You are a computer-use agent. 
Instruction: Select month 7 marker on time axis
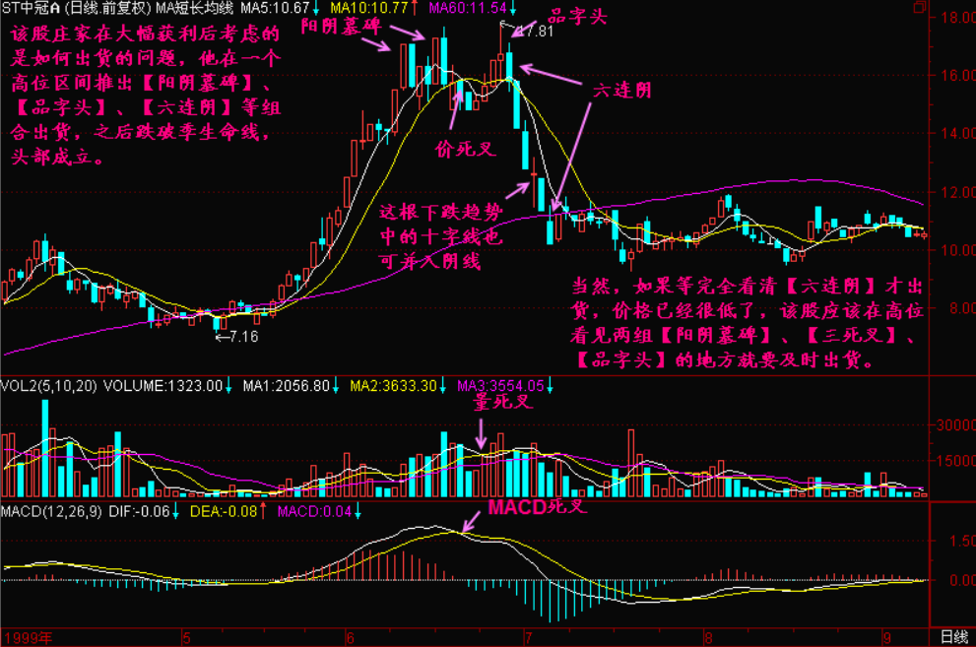pos(528,637)
